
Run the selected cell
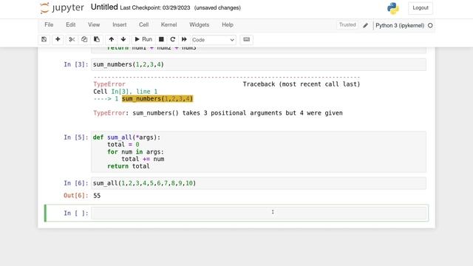point(143,39)
